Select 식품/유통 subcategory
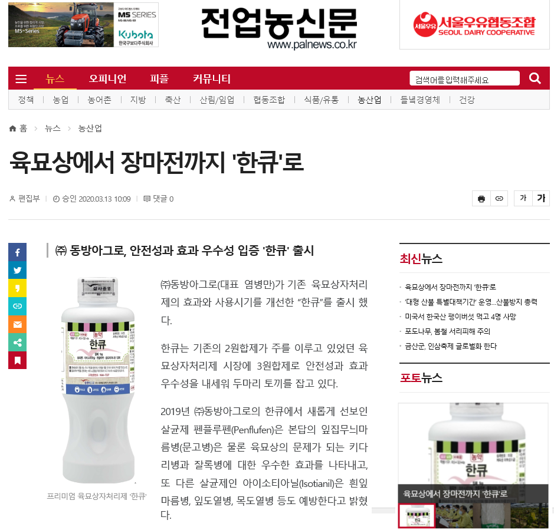The height and width of the screenshot is (530, 554). (x=321, y=100)
